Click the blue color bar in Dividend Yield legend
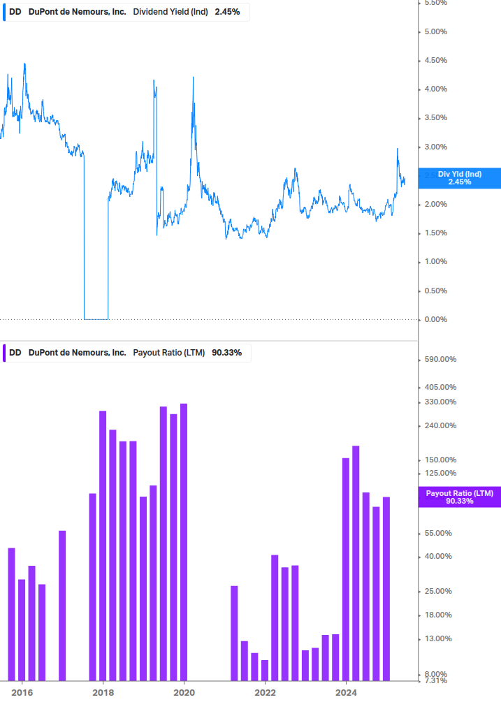 [4, 12]
